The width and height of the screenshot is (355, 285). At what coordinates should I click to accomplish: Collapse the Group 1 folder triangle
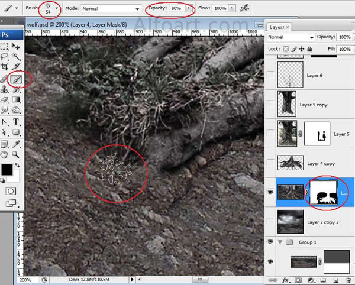click(280, 242)
